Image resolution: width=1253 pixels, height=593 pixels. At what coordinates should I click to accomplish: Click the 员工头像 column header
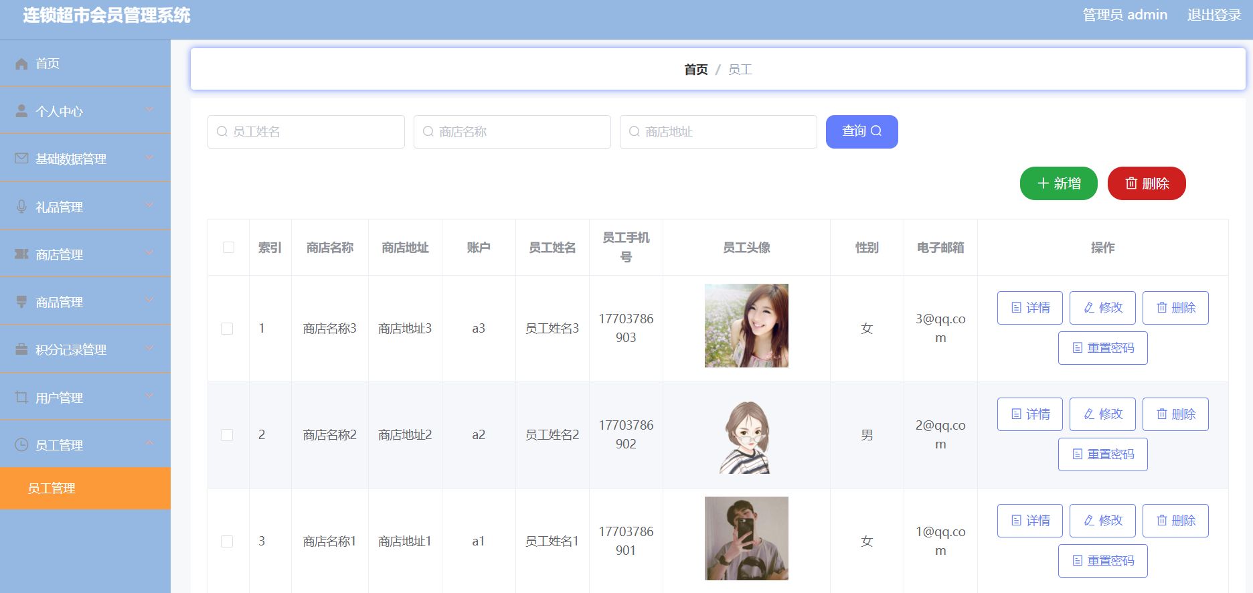coord(746,248)
